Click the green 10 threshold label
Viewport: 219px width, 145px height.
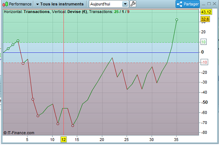(203, 42)
